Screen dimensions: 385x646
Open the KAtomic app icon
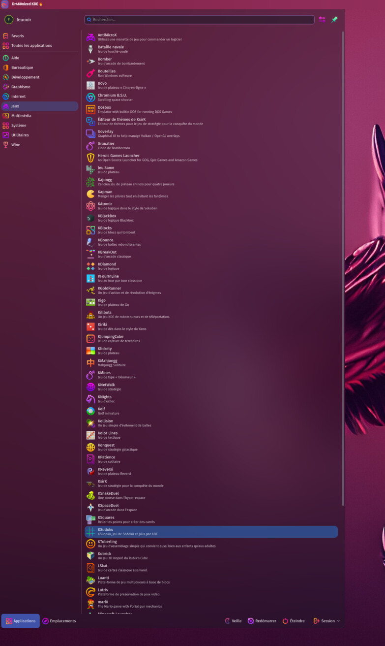click(90, 206)
